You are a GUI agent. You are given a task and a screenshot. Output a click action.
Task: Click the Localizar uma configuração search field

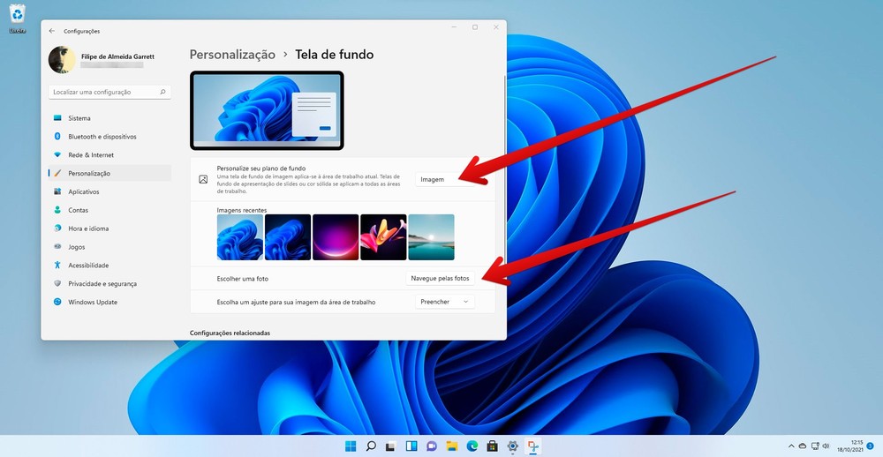click(109, 92)
